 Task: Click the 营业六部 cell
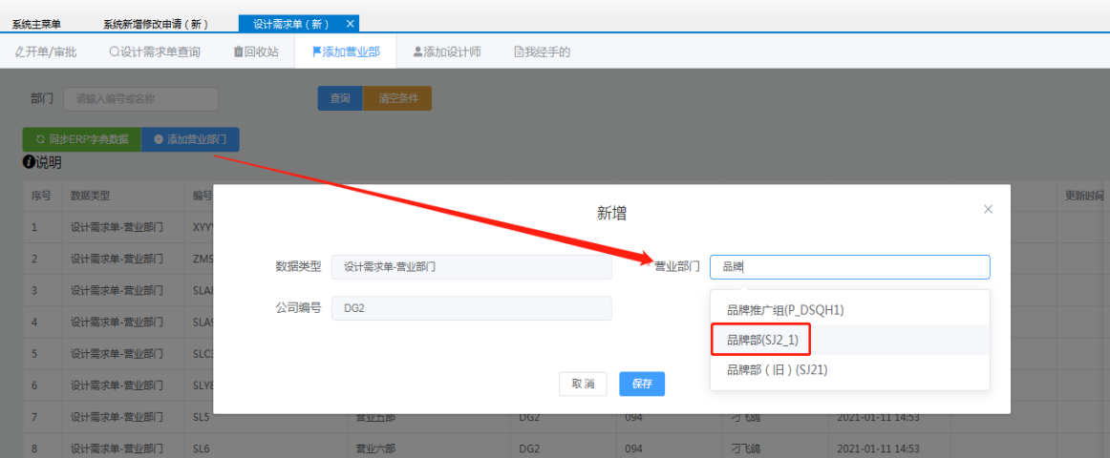point(375,448)
